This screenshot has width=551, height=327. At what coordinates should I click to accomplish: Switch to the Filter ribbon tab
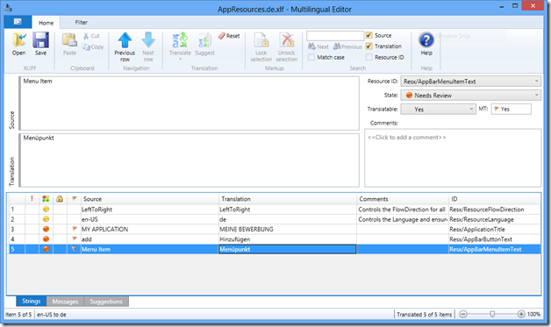(x=82, y=23)
